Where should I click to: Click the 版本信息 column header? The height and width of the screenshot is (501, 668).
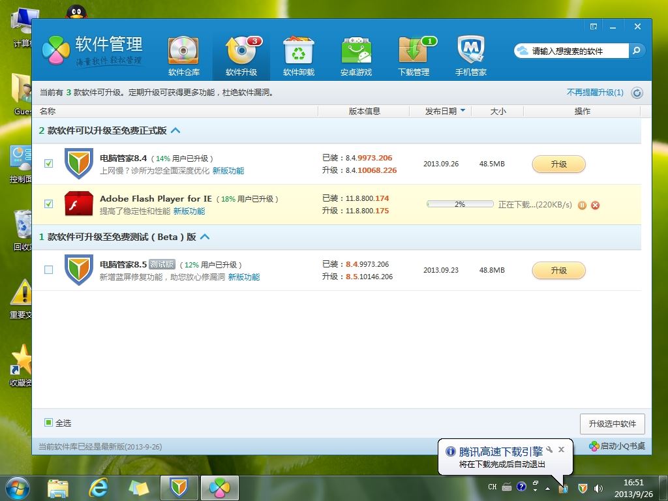coord(364,111)
